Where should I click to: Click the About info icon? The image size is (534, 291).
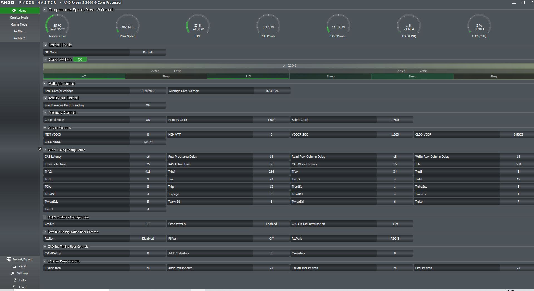click(x=14, y=287)
